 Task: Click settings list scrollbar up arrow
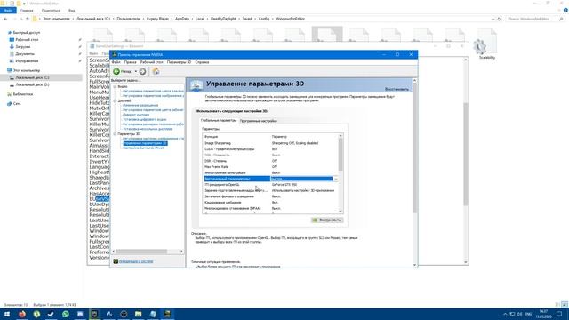(x=341, y=136)
